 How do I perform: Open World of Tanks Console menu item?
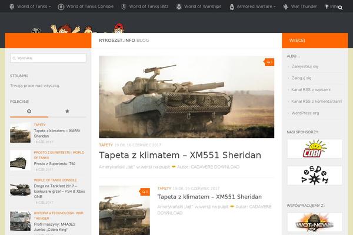[90, 6]
